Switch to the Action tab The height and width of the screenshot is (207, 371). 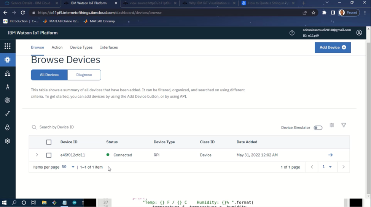pos(57,47)
